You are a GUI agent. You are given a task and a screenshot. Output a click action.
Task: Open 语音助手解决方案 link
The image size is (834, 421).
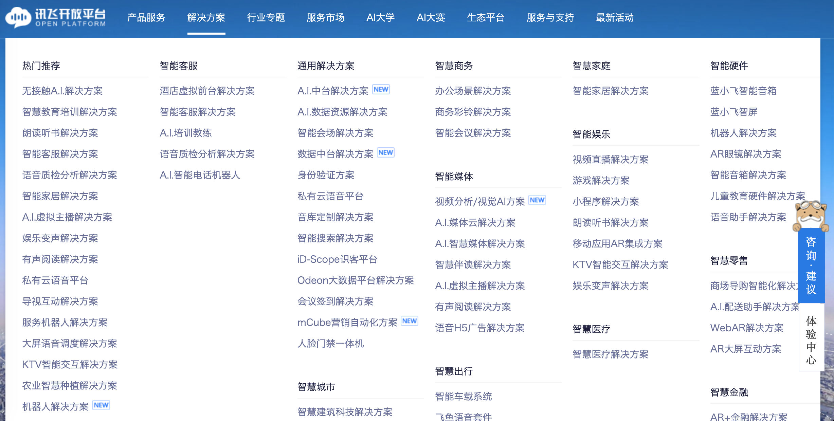[x=748, y=217]
